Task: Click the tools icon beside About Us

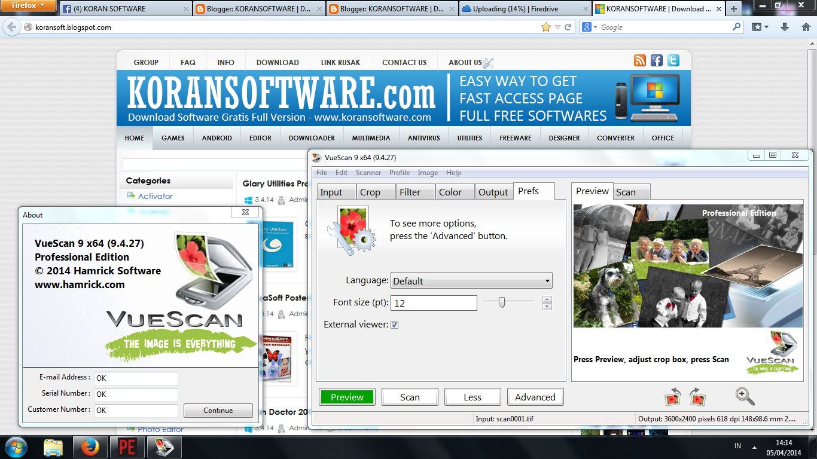Action: tap(488, 62)
